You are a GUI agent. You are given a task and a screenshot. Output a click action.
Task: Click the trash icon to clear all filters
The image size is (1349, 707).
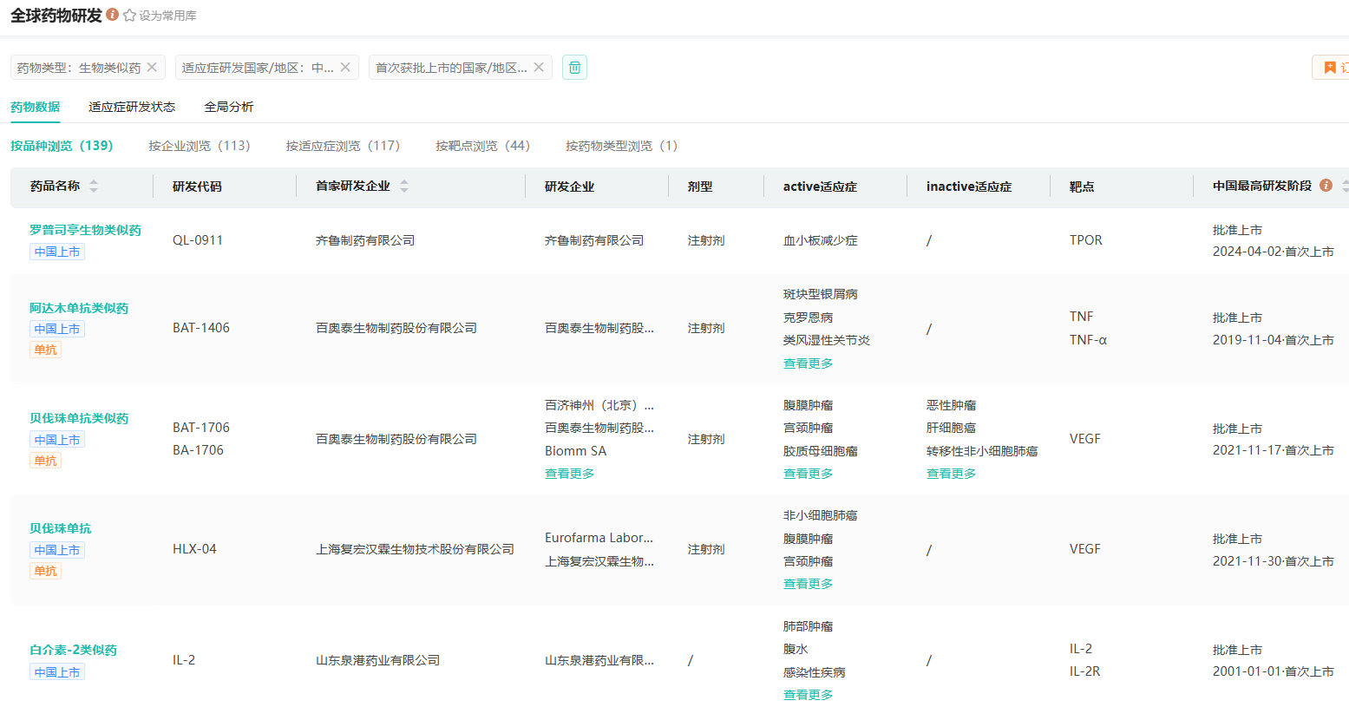[x=574, y=67]
